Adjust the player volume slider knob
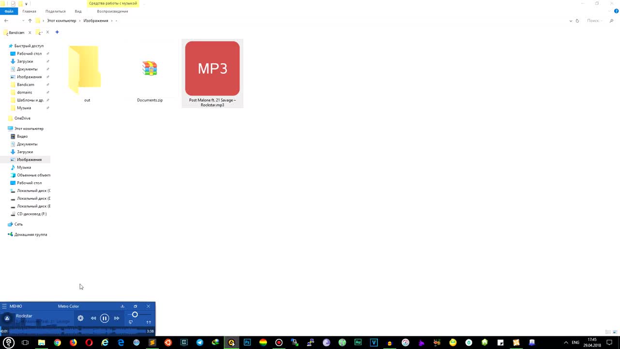Image resolution: width=620 pixels, height=349 pixels. (x=135, y=315)
